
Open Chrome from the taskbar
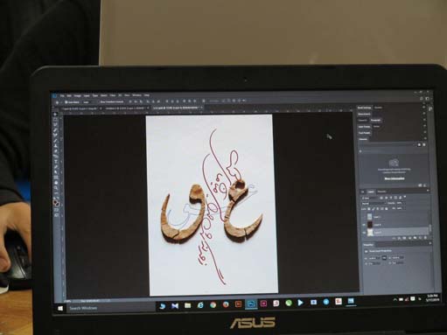213,305
